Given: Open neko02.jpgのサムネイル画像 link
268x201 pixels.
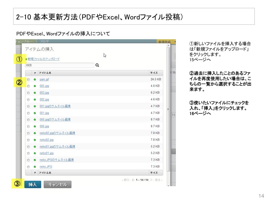Looking at the screenshot, I should pos(57,133).
